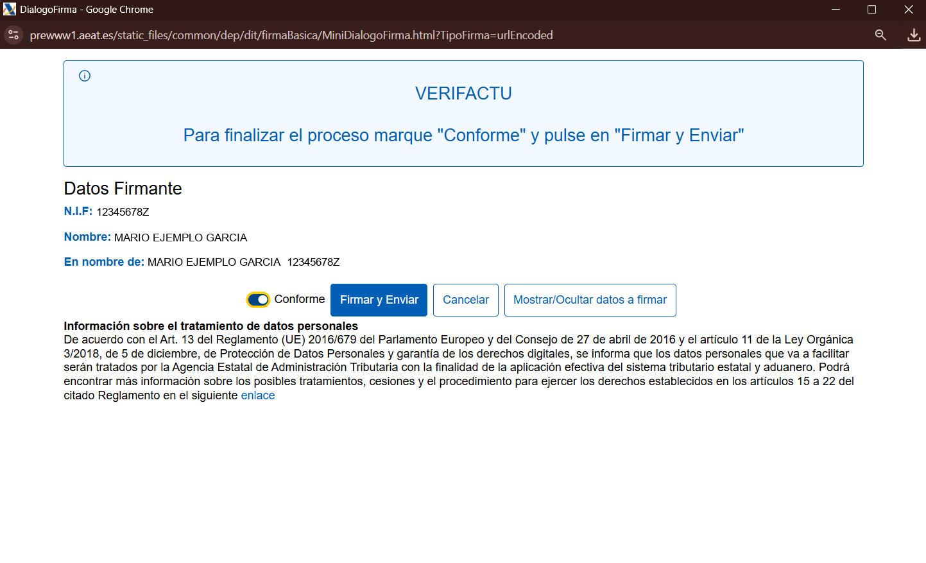Click the 'Para finalizar el proceso' instruction text
This screenshot has height=563, width=926.
tap(463, 135)
